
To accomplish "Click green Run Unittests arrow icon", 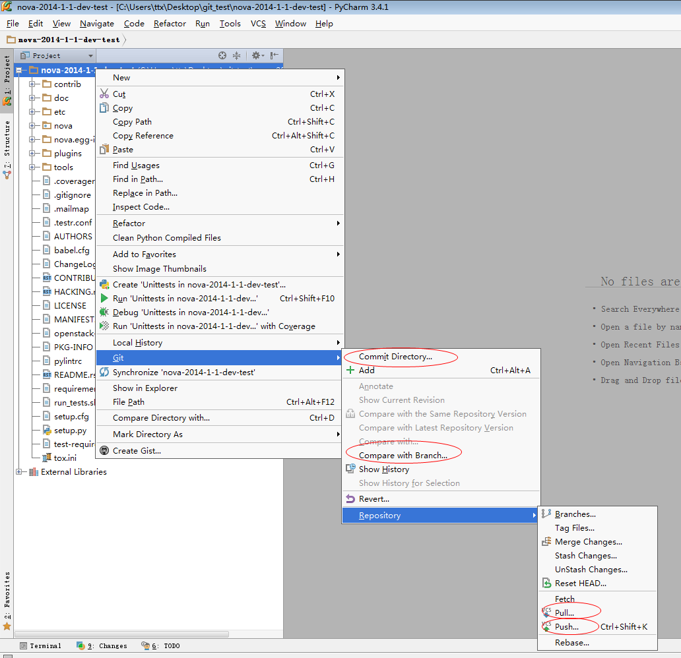I will 104,298.
